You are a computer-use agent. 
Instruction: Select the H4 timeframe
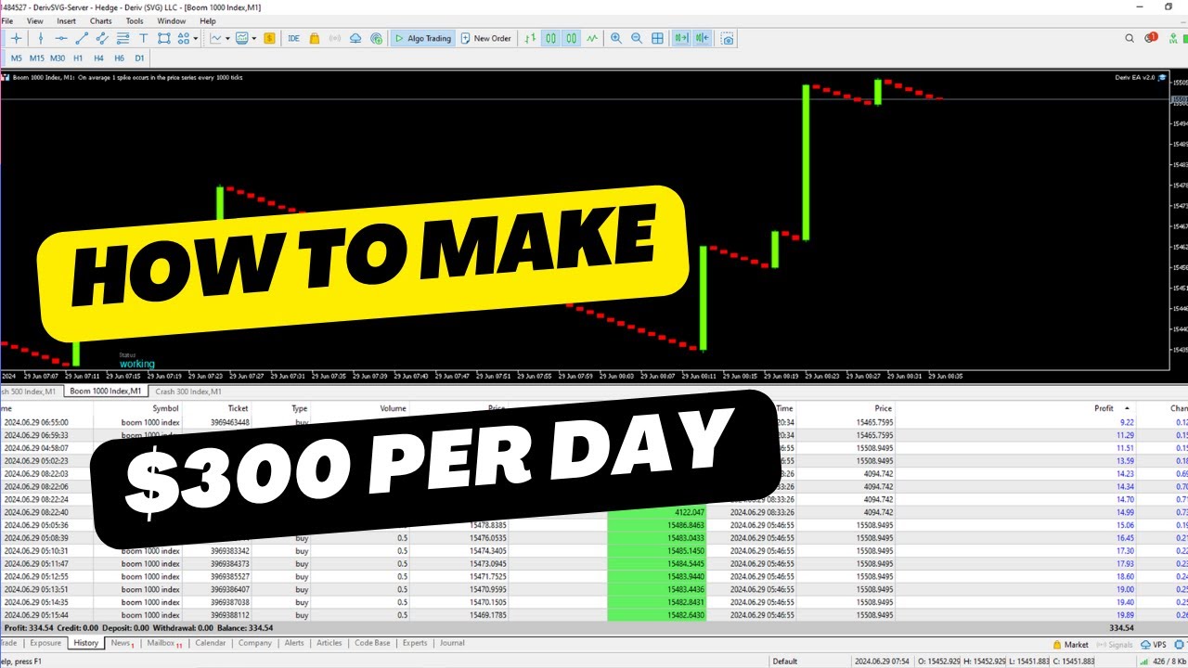pyautogui.click(x=98, y=58)
